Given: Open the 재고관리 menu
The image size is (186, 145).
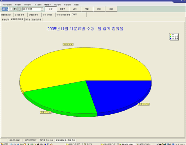Looking at the screenshot, I should (38, 5).
